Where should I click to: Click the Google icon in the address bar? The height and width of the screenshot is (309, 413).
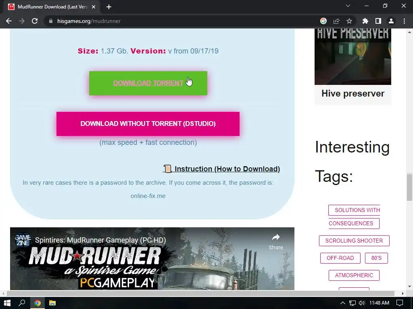323,21
